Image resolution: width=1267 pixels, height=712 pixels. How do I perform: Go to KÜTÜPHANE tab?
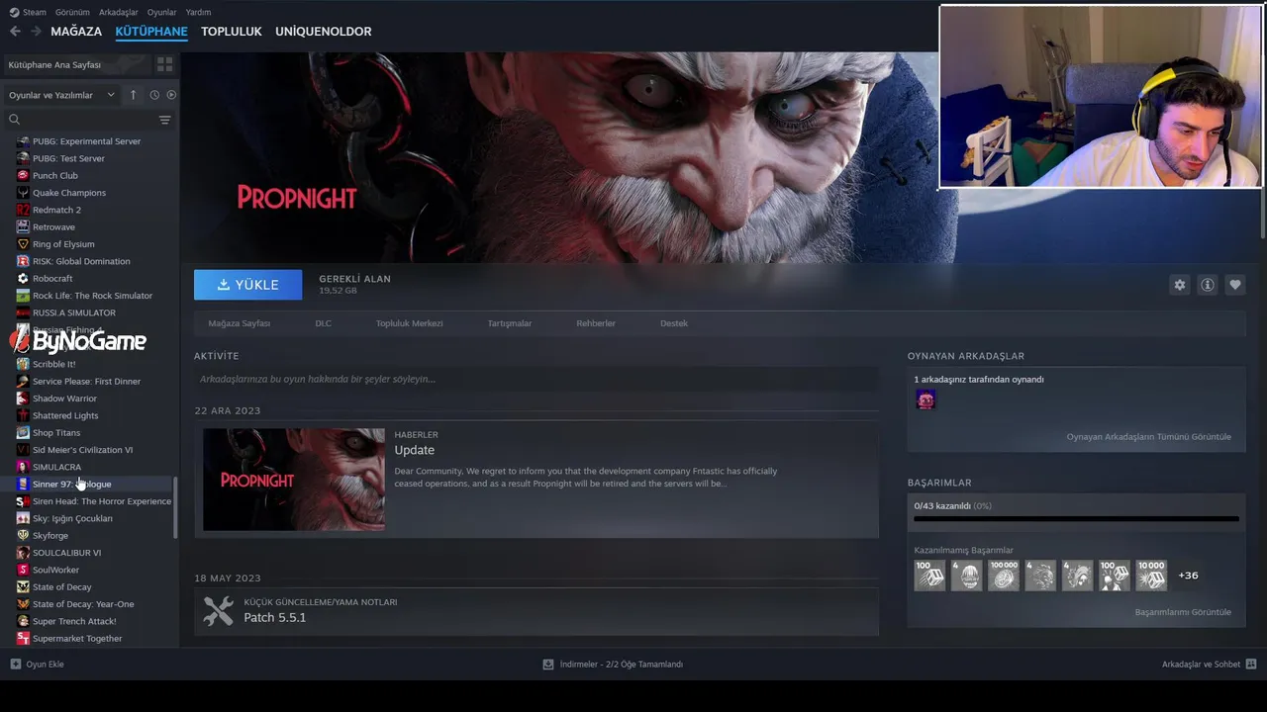[151, 32]
